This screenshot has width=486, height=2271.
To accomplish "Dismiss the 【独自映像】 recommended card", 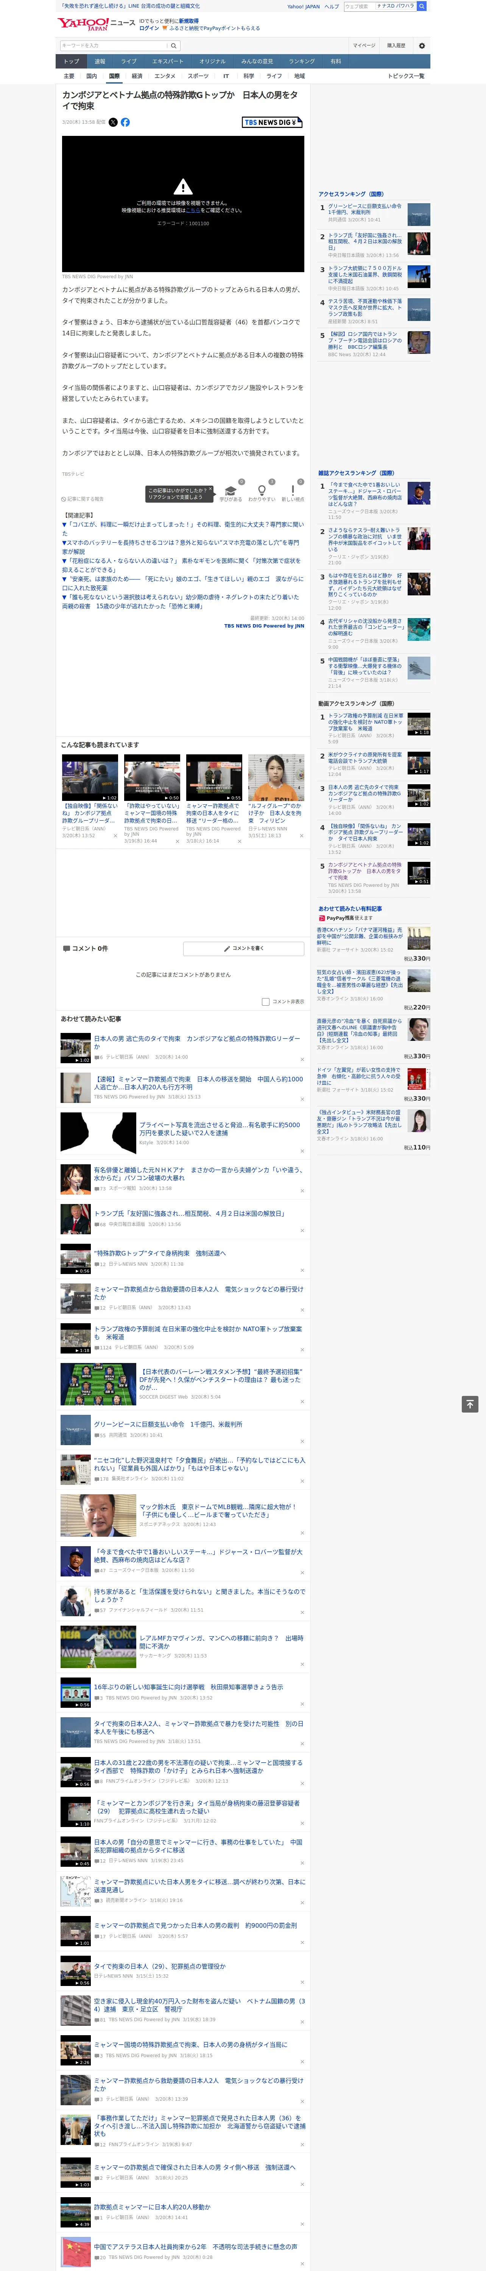I will click(115, 836).
